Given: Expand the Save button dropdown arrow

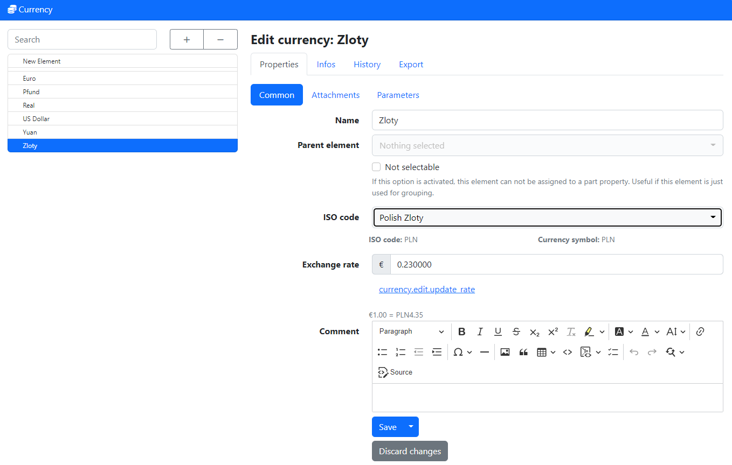Looking at the screenshot, I should (x=411, y=427).
